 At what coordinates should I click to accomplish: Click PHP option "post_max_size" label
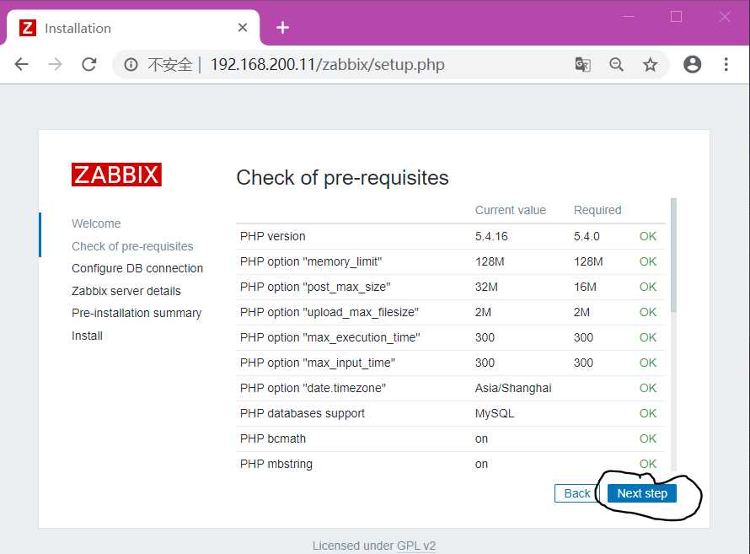click(x=315, y=287)
